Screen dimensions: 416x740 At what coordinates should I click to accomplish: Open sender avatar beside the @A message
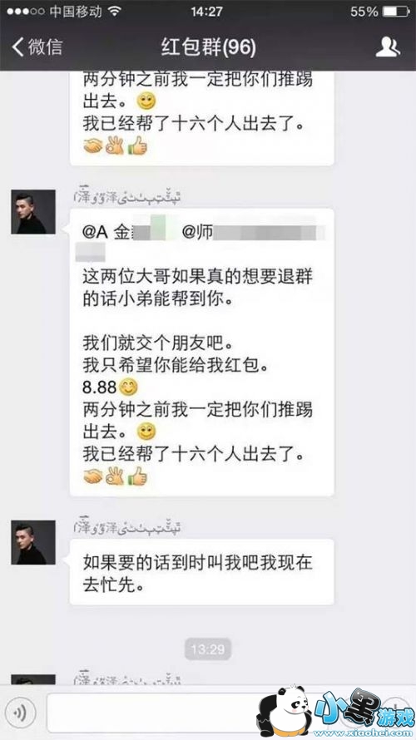pyautogui.click(x=33, y=212)
